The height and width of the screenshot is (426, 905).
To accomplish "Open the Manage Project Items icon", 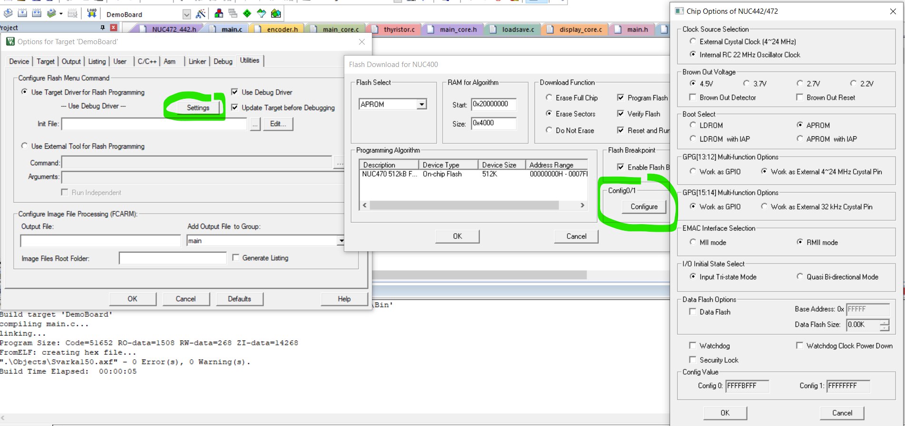I will [x=219, y=13].
